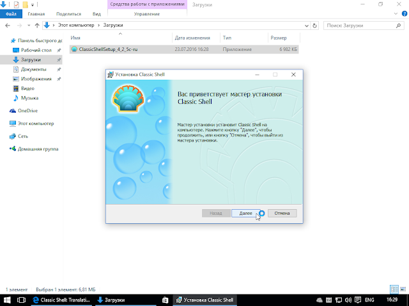Click the disabled Назад button
The image size is (409, 306).
[216, 213]
